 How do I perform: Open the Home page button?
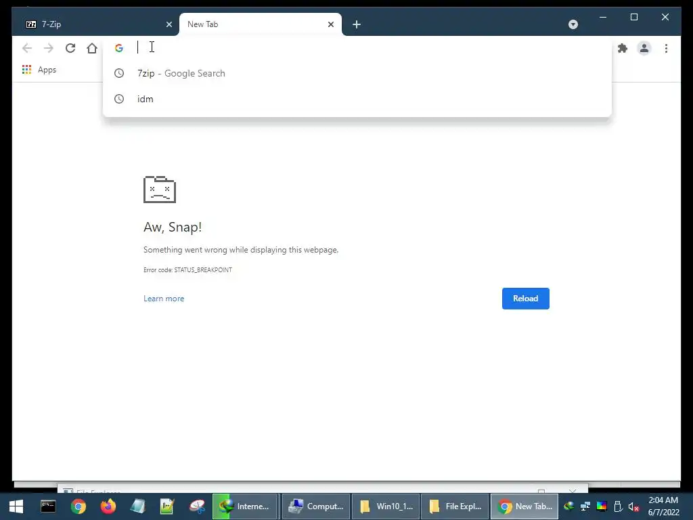click(92, 48)
